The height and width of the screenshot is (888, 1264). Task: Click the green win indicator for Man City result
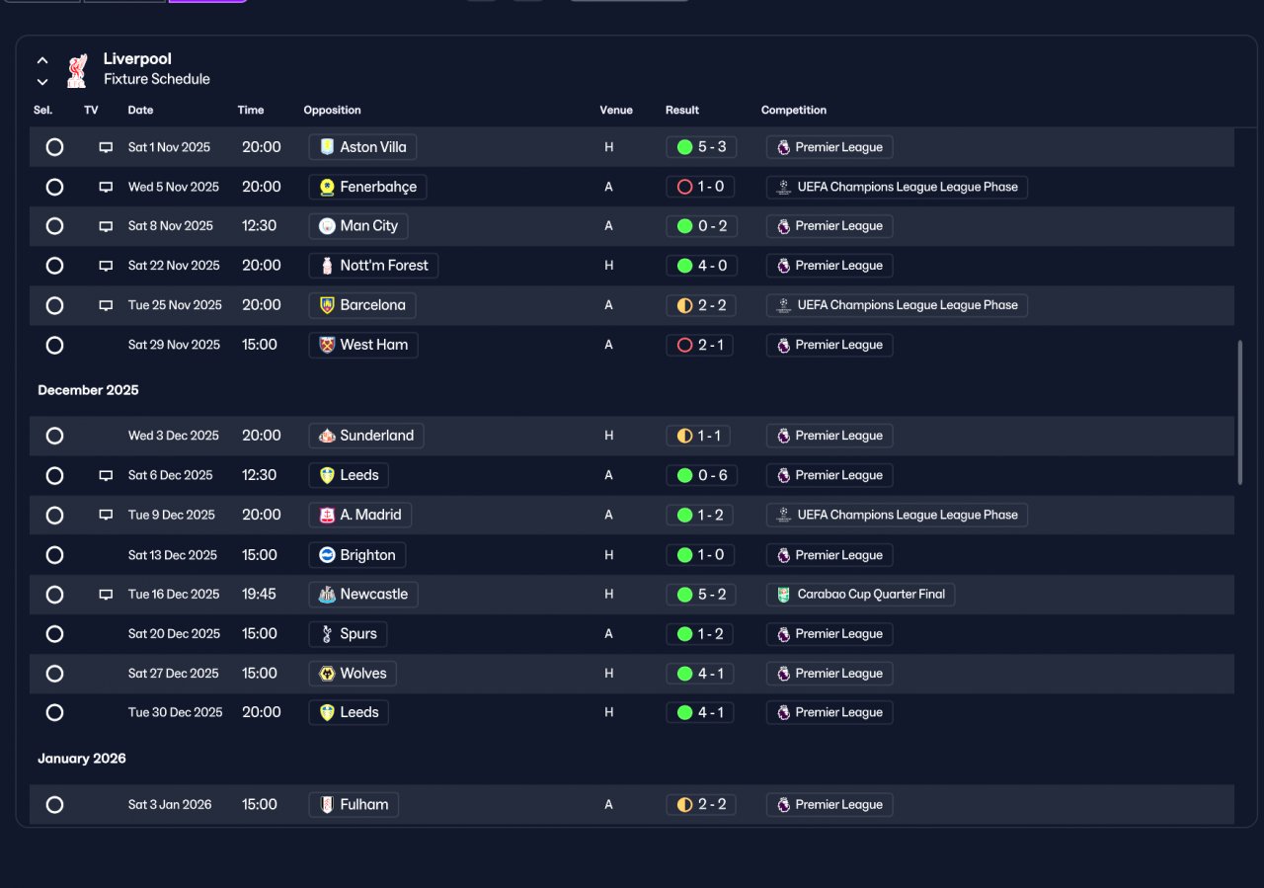684,226
